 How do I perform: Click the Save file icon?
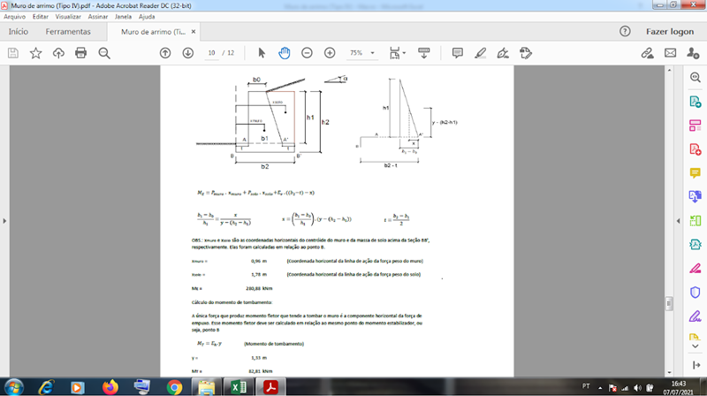(13, 53)
